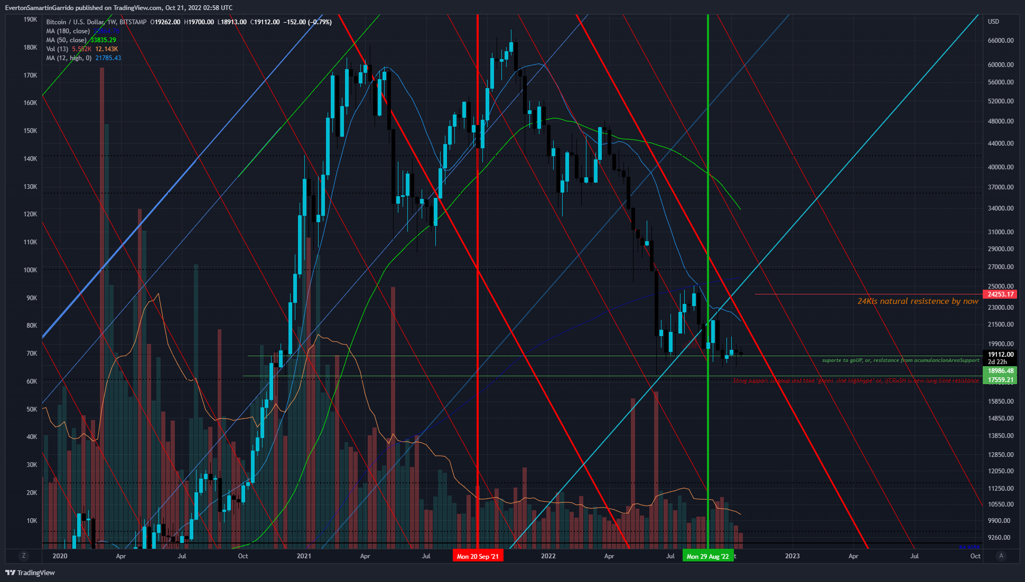Select the MA (12, high, 0) legend
The height and width of the screenshot is (582, 1025).
pyautogui.click(x=69, y=58)
